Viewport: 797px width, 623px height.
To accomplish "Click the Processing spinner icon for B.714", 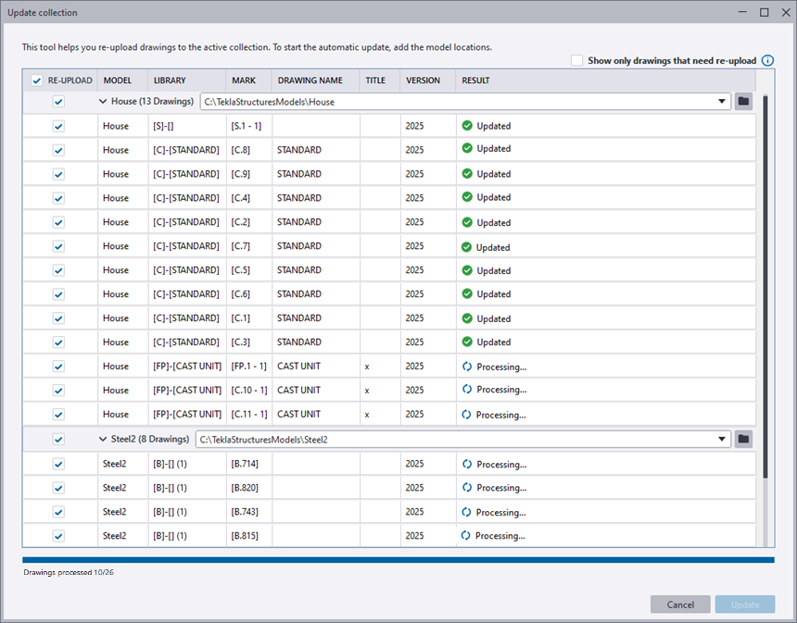I will tap(467, 464).
